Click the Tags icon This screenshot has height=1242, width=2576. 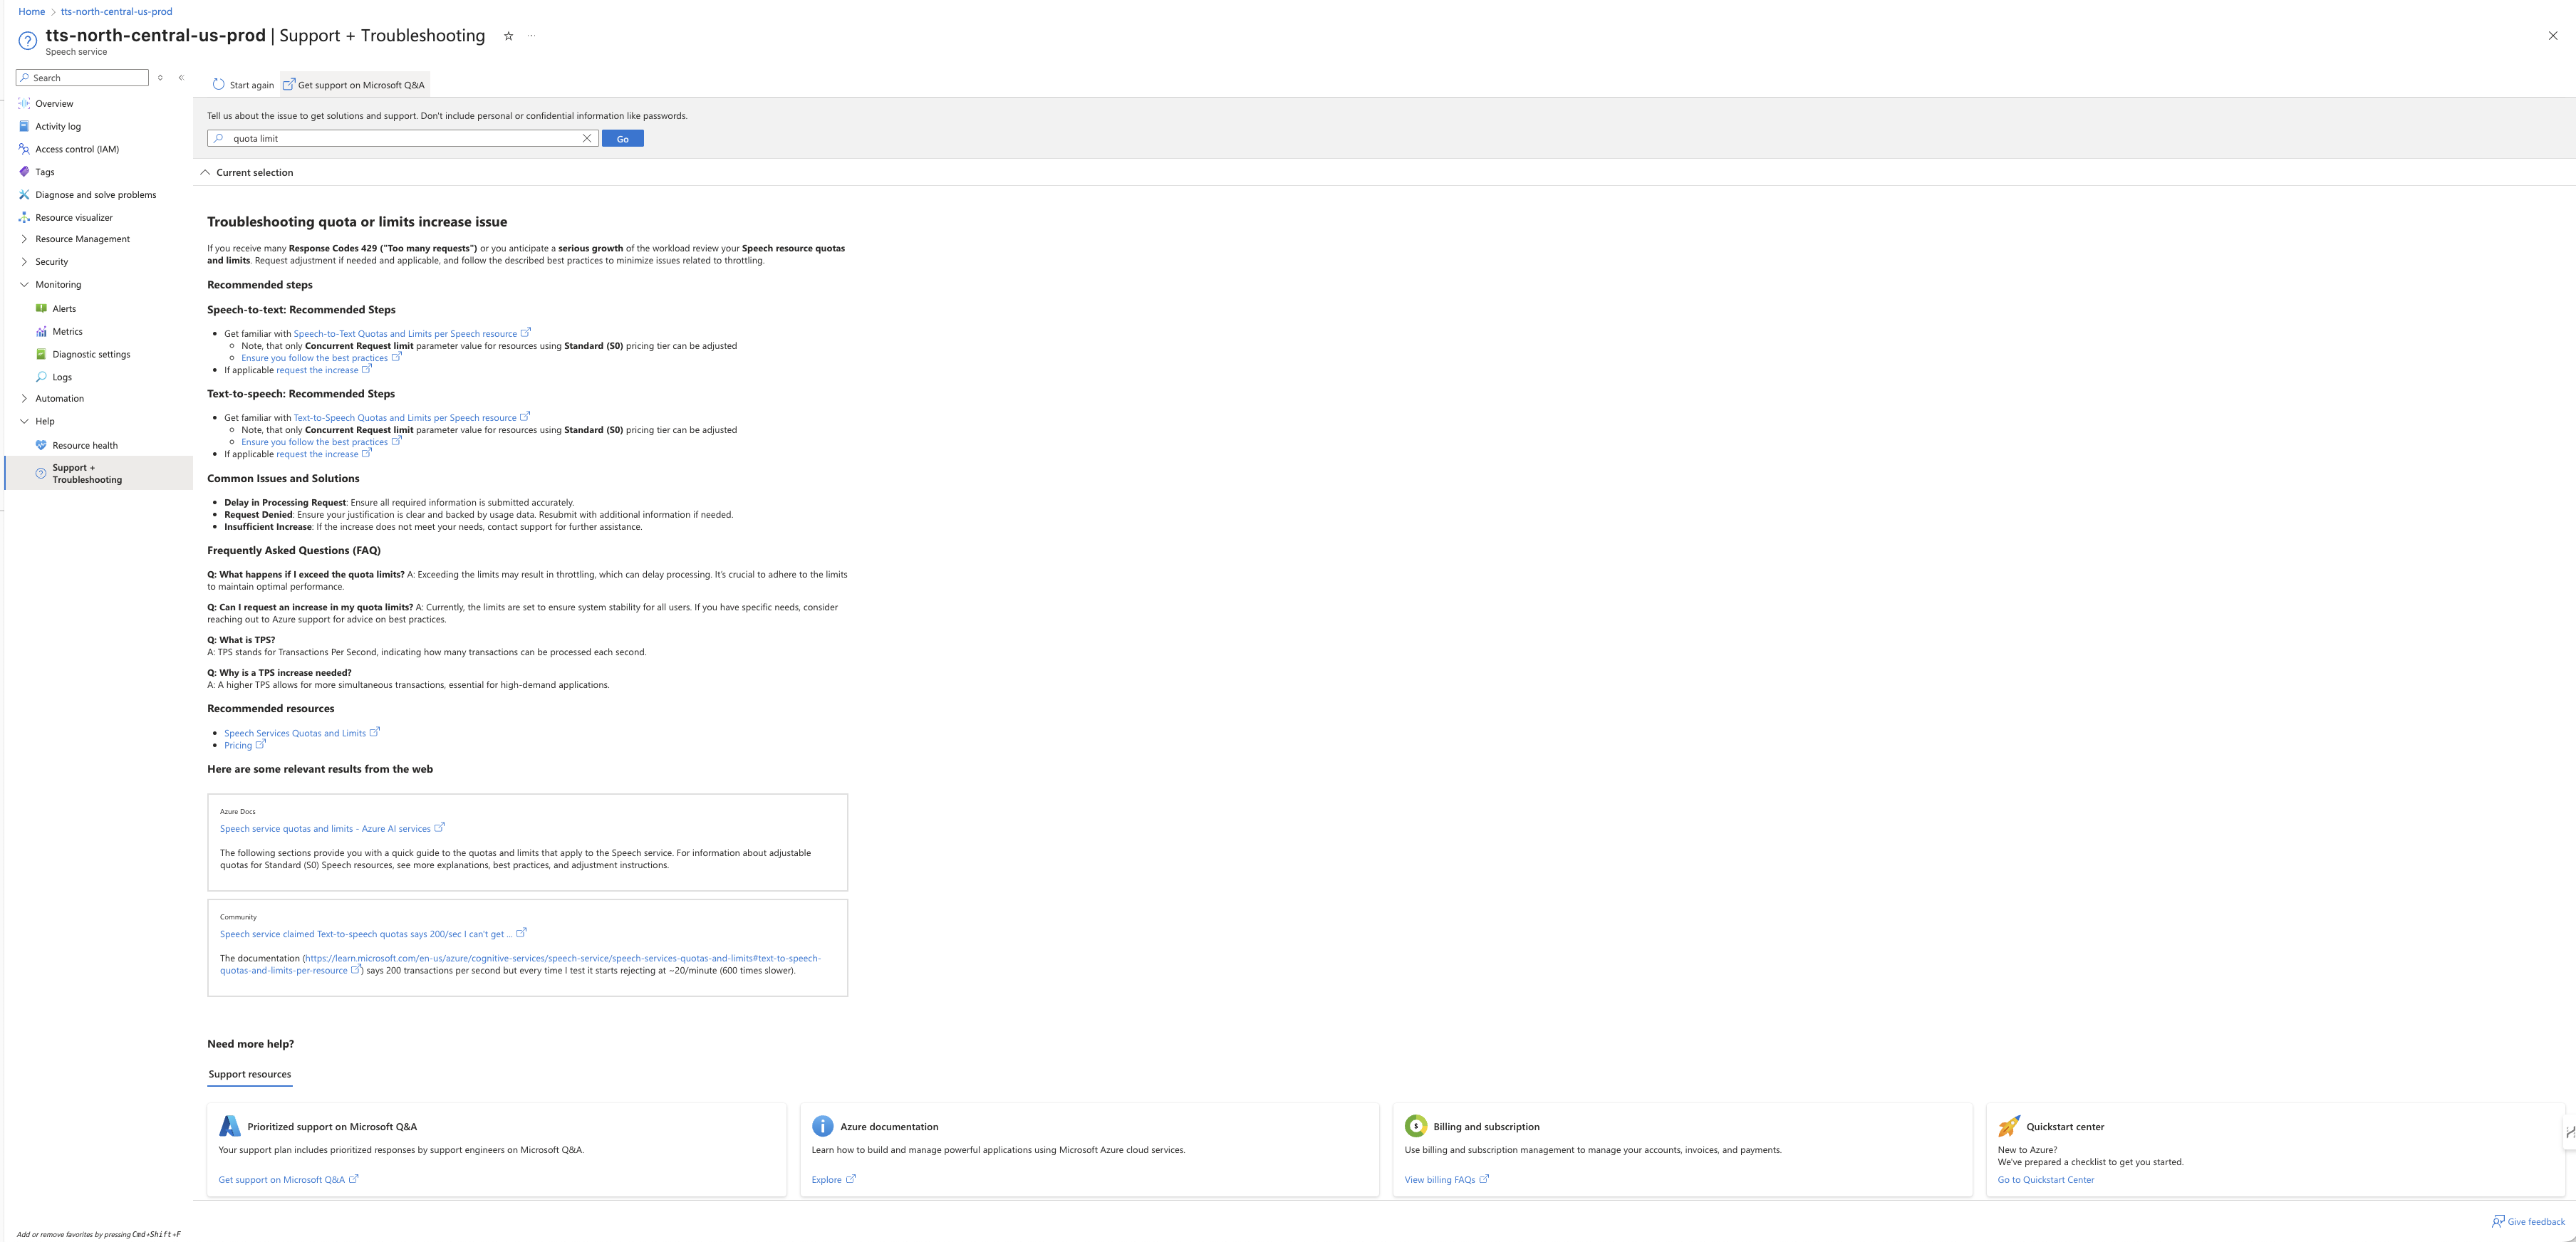coord(24,172)
